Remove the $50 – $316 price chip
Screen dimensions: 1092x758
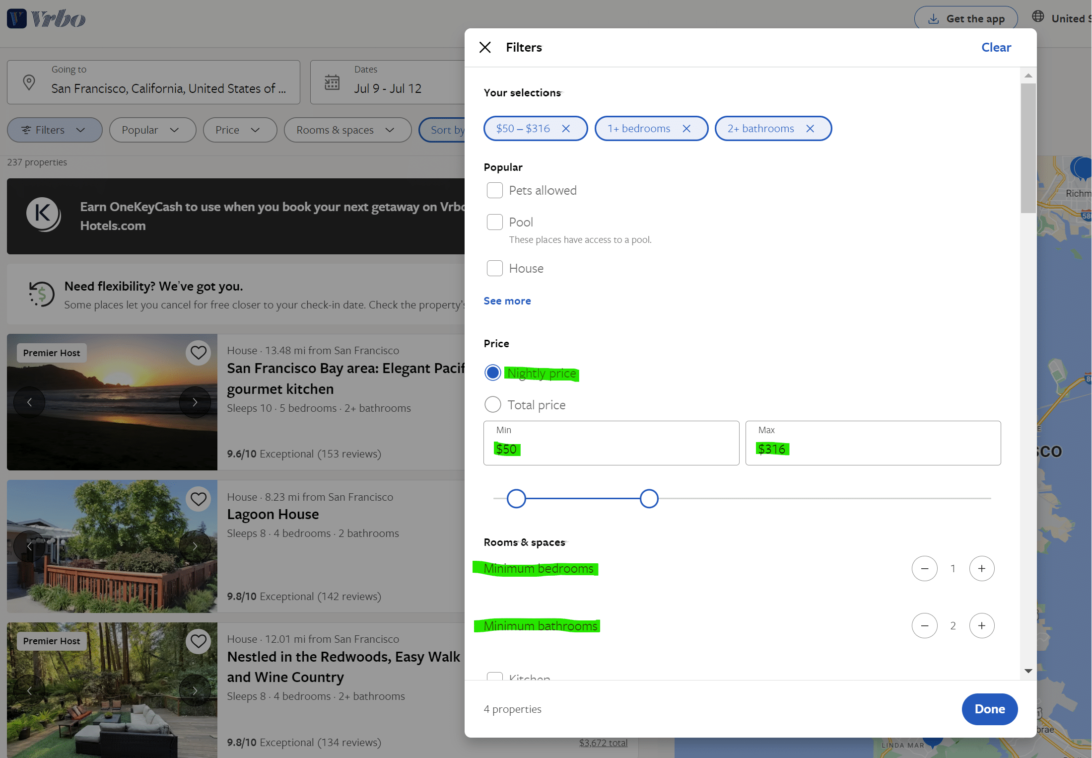pos(566,129)
